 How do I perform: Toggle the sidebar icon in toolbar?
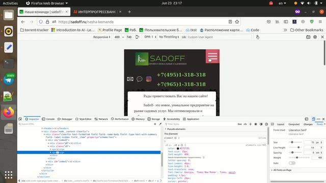286,22
